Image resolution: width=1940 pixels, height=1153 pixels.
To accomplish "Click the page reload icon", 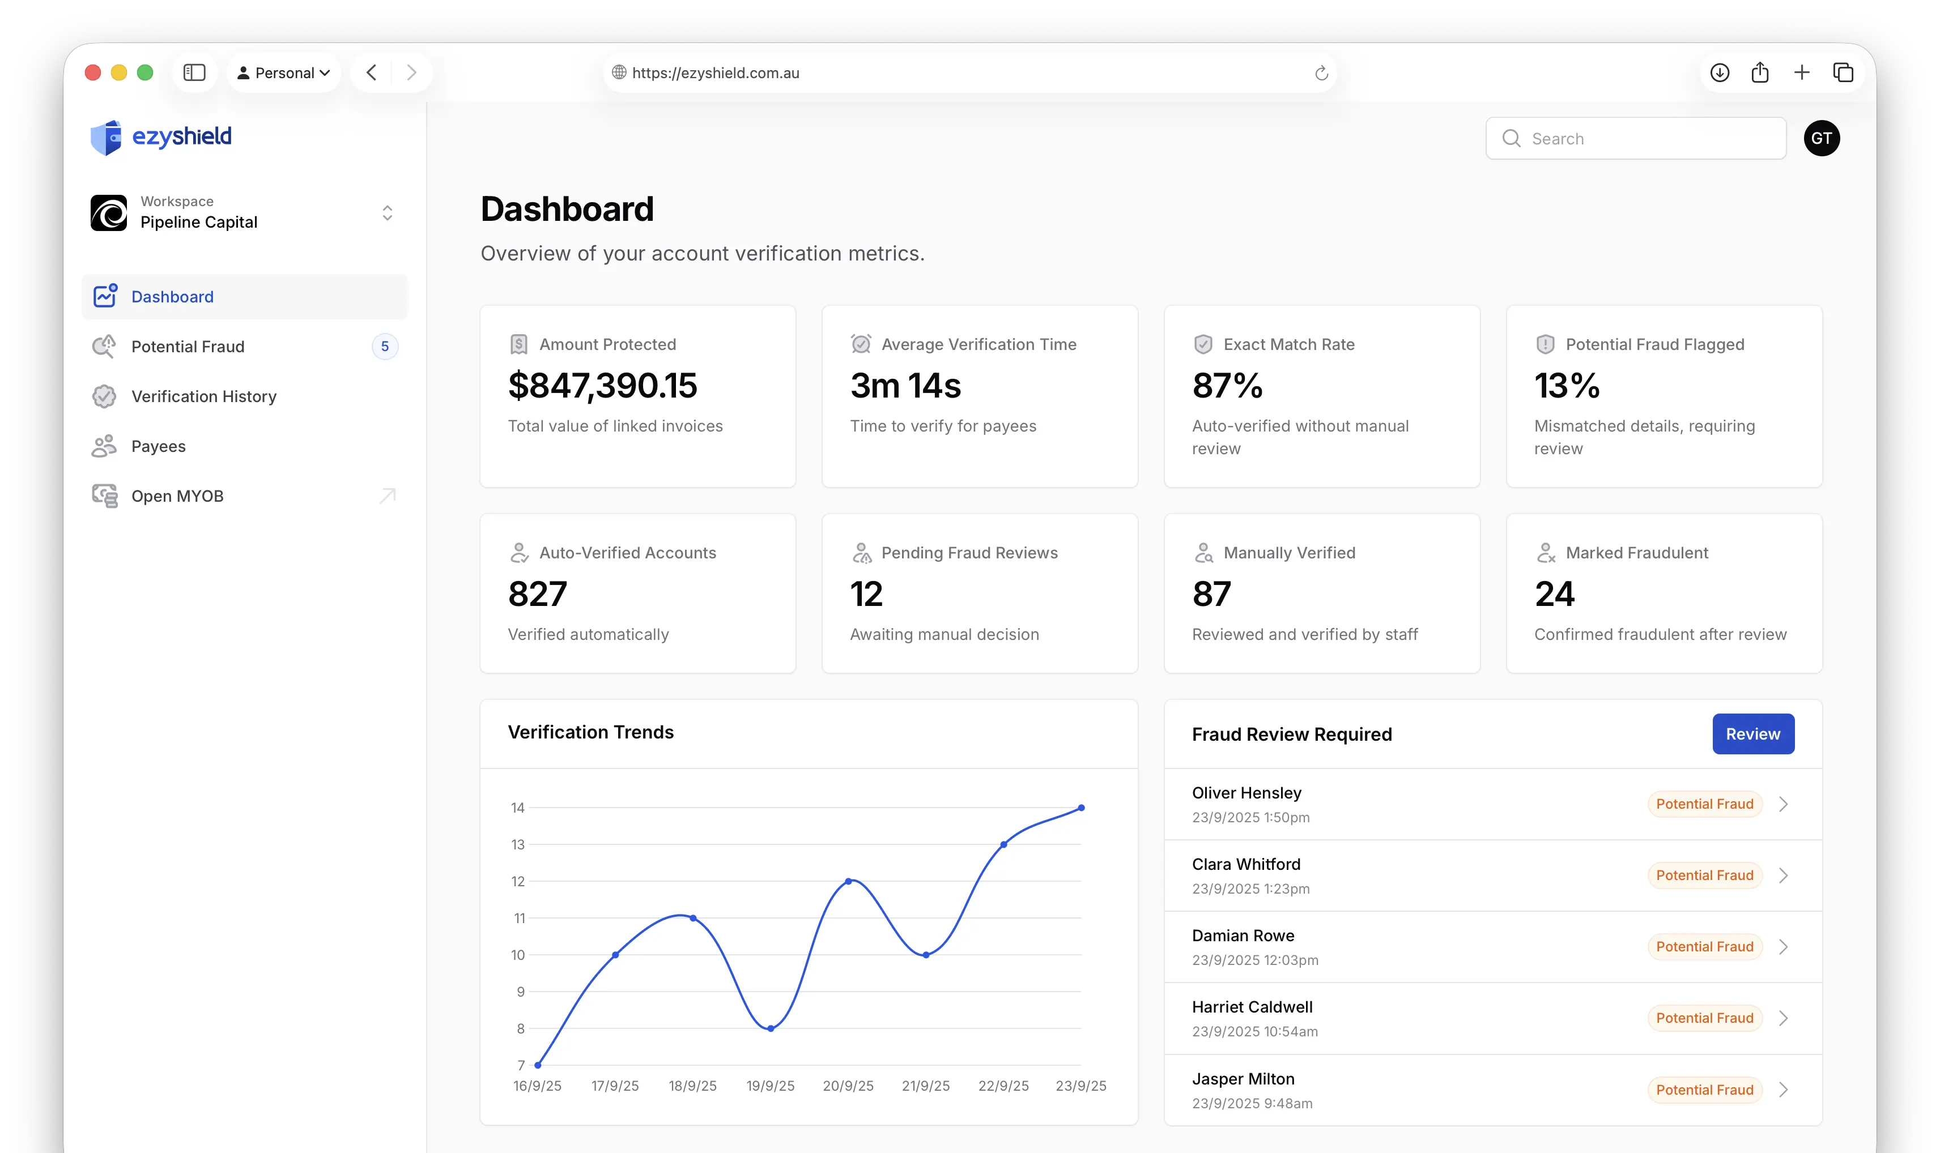I will [x=1321, y=73].
